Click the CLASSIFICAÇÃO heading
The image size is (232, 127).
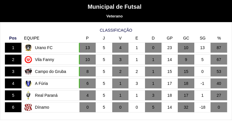(x=116, y=30)
